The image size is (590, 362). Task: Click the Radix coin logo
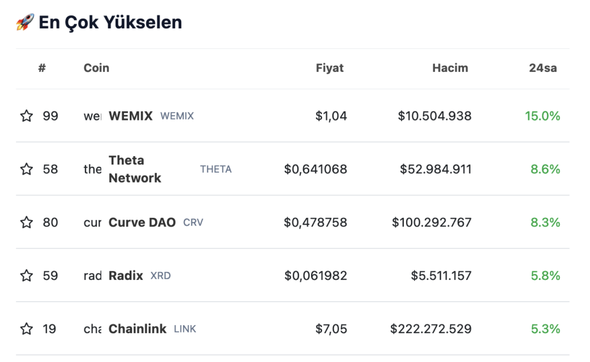coord(92,276)
